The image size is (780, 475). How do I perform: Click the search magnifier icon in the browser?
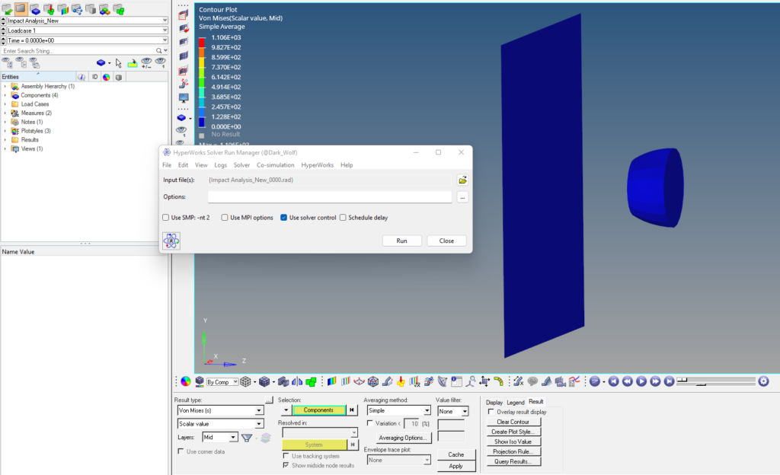158,51
